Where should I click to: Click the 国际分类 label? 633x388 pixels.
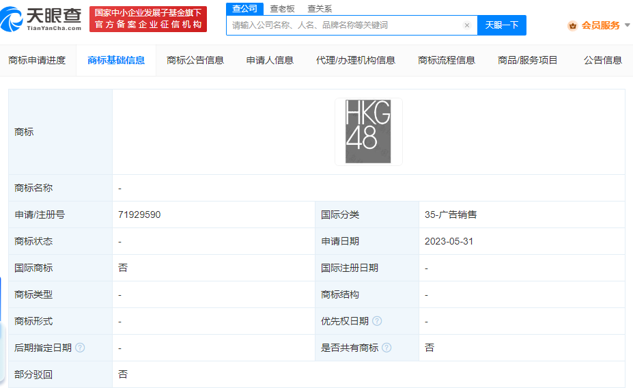tap(340, 214)
